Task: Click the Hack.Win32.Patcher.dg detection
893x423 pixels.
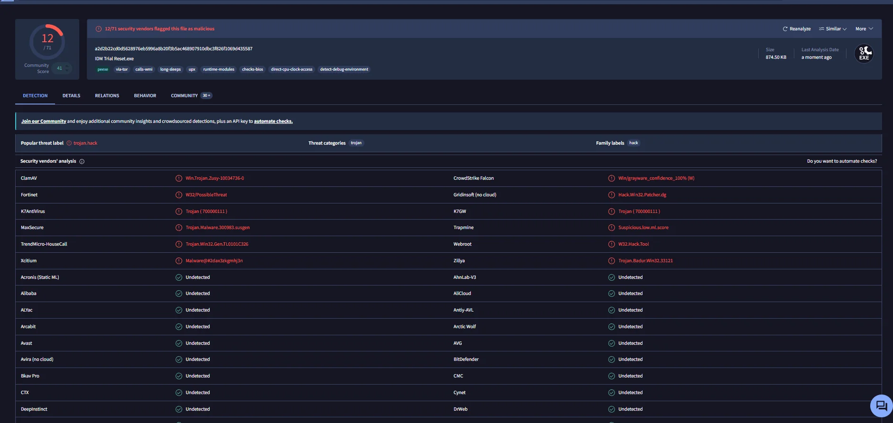Action: 642,195
